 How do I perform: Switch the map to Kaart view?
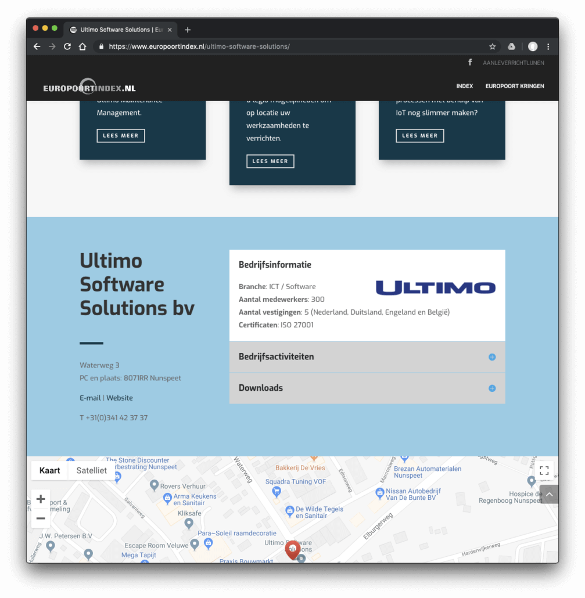pyautogui.click(x=49, y=471)
